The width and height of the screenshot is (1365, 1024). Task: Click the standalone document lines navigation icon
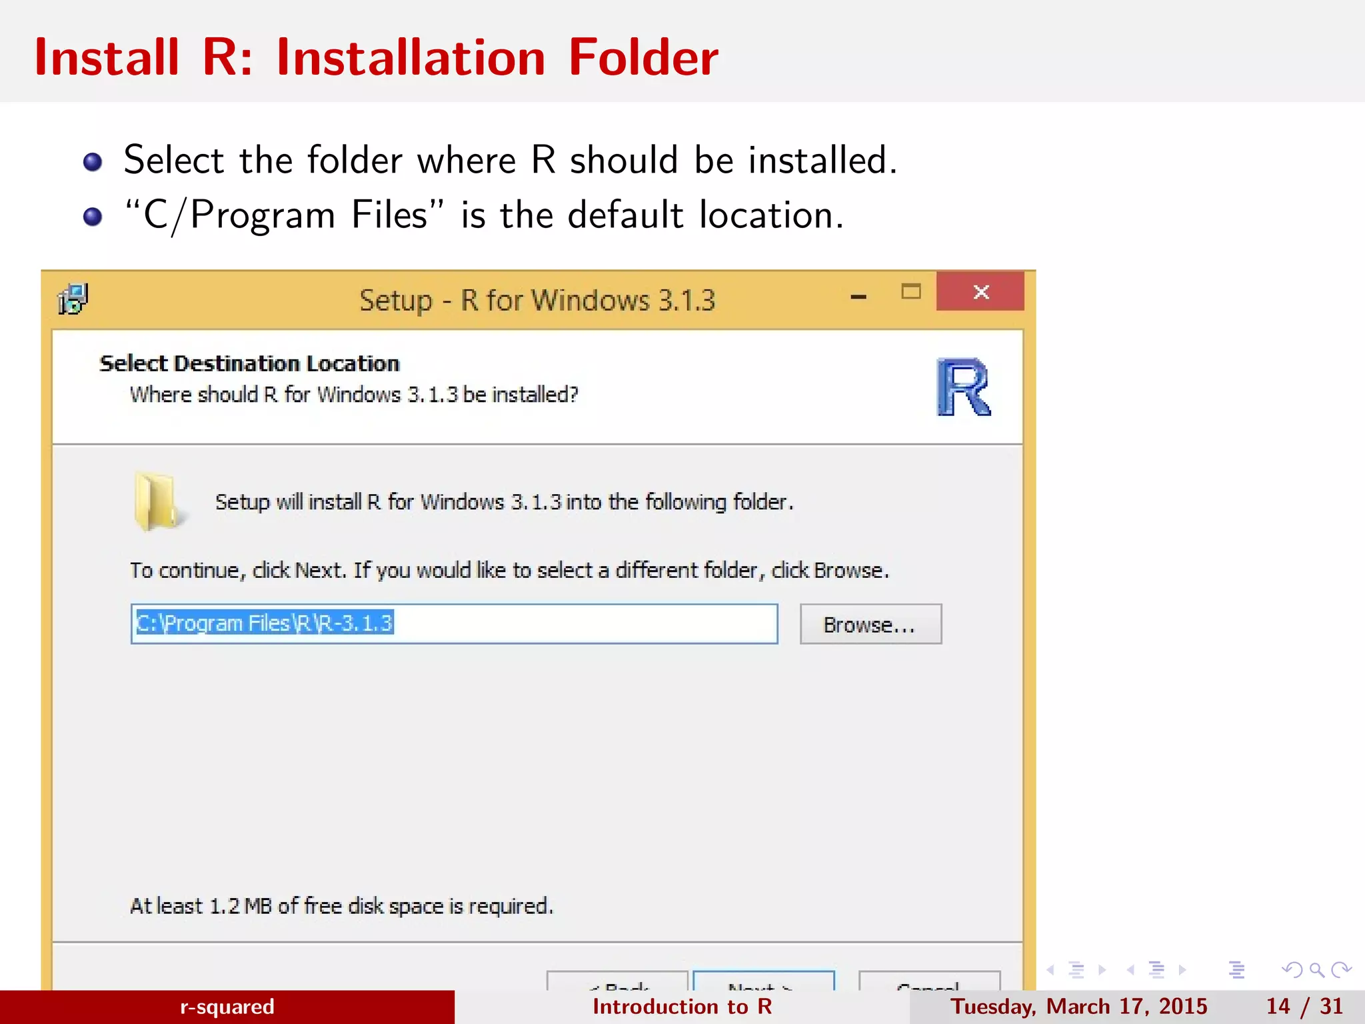(1237, 970)
